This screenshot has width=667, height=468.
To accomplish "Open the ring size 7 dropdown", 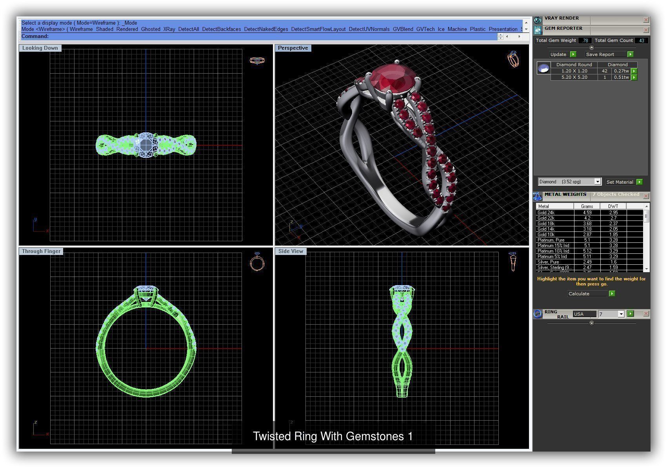I will [x=621, y=314].
